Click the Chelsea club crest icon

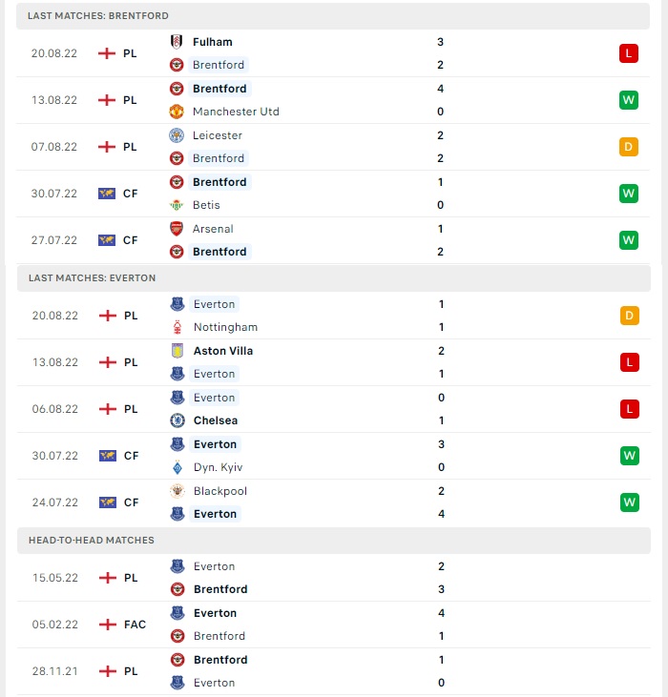(177, 420)
